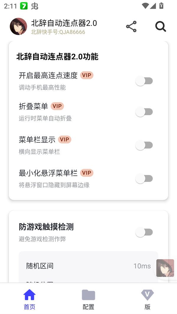
Task: Tap the share icon in the top bar
Action: point(131,26)
